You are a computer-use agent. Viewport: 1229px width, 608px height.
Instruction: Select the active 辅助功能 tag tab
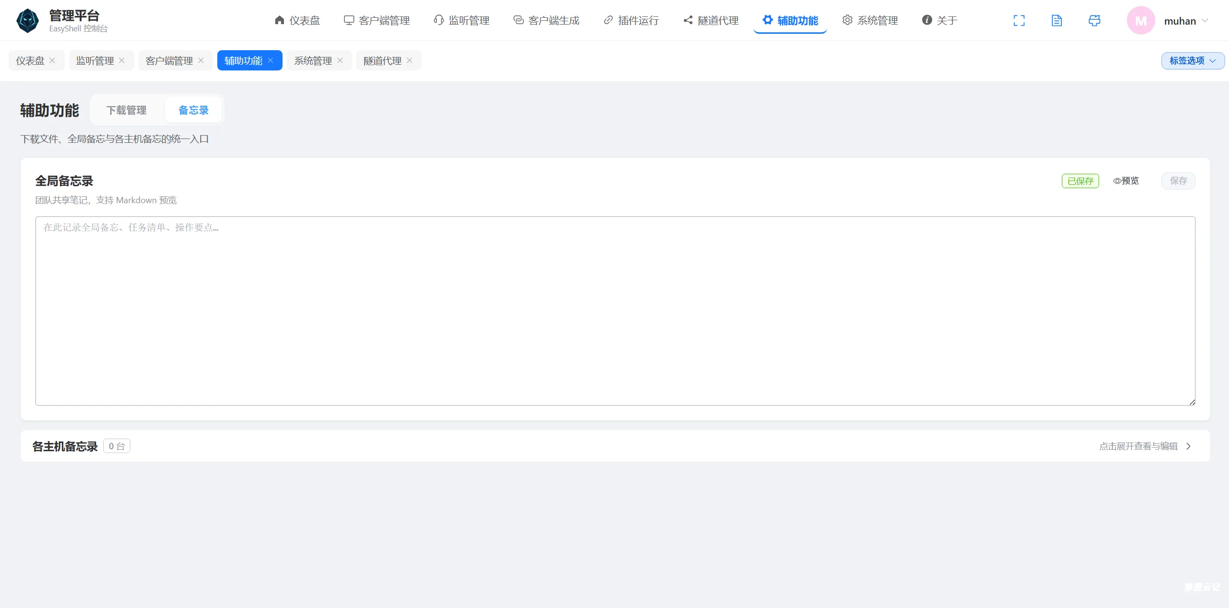(243, 61)
